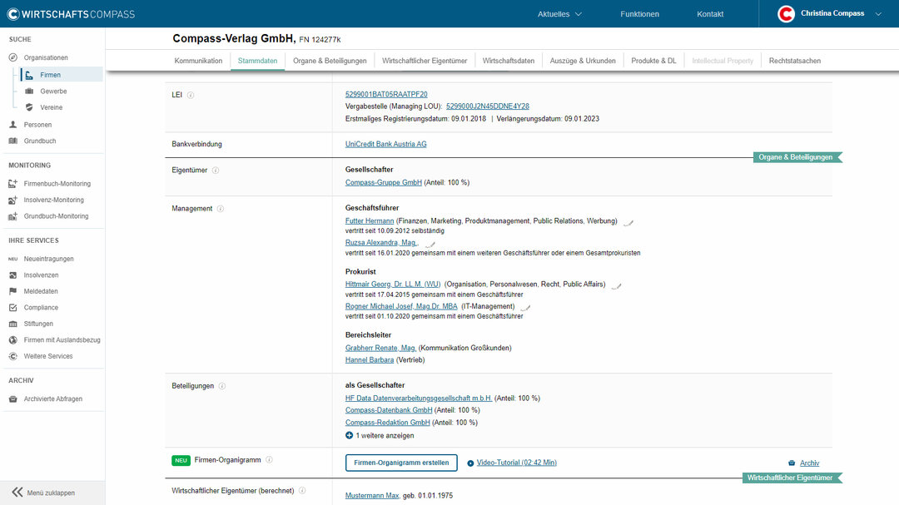
Task: Select the Stammdaten tab
Action: pyautogui.click(x=257, y=61)
